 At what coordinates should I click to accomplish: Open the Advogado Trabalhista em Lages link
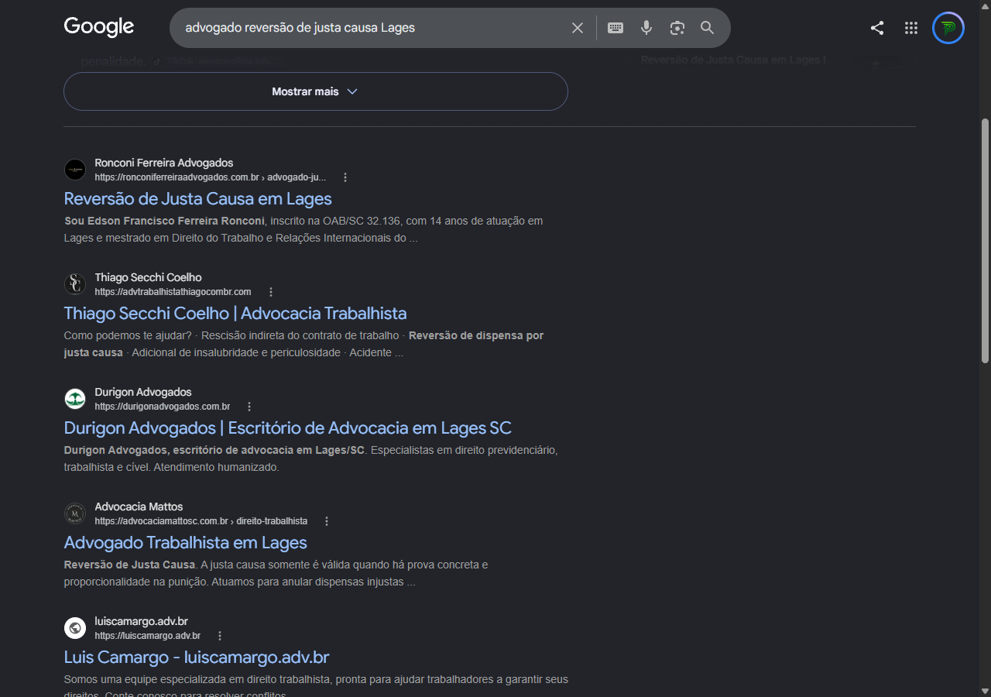coord(186,543)
